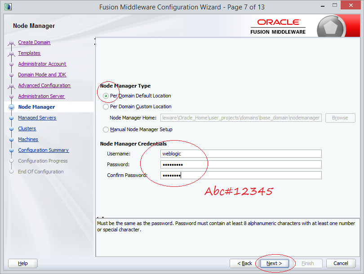364x274 pixels.
Task: Choose Manual Node Manager Setup option
Action: point(106,129)
